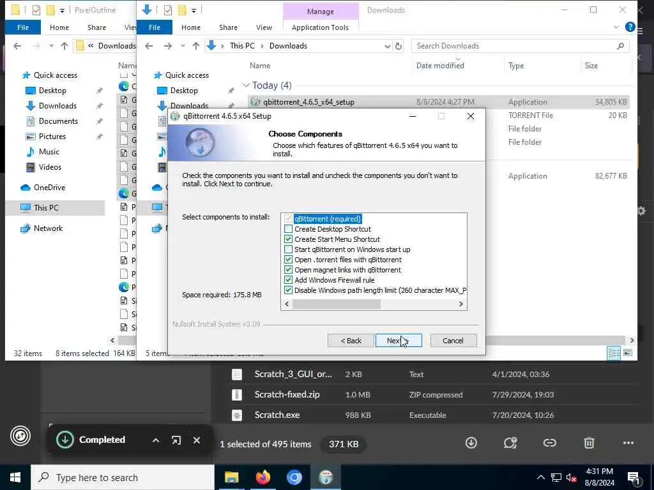Open Firefox from the taskbar
The height and width of the screenshot is (490, 654).
(x=262, y=477)
